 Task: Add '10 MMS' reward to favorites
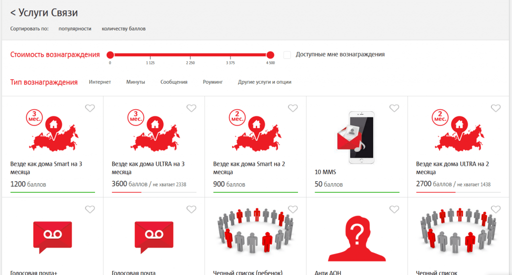(x=394, y=108)
